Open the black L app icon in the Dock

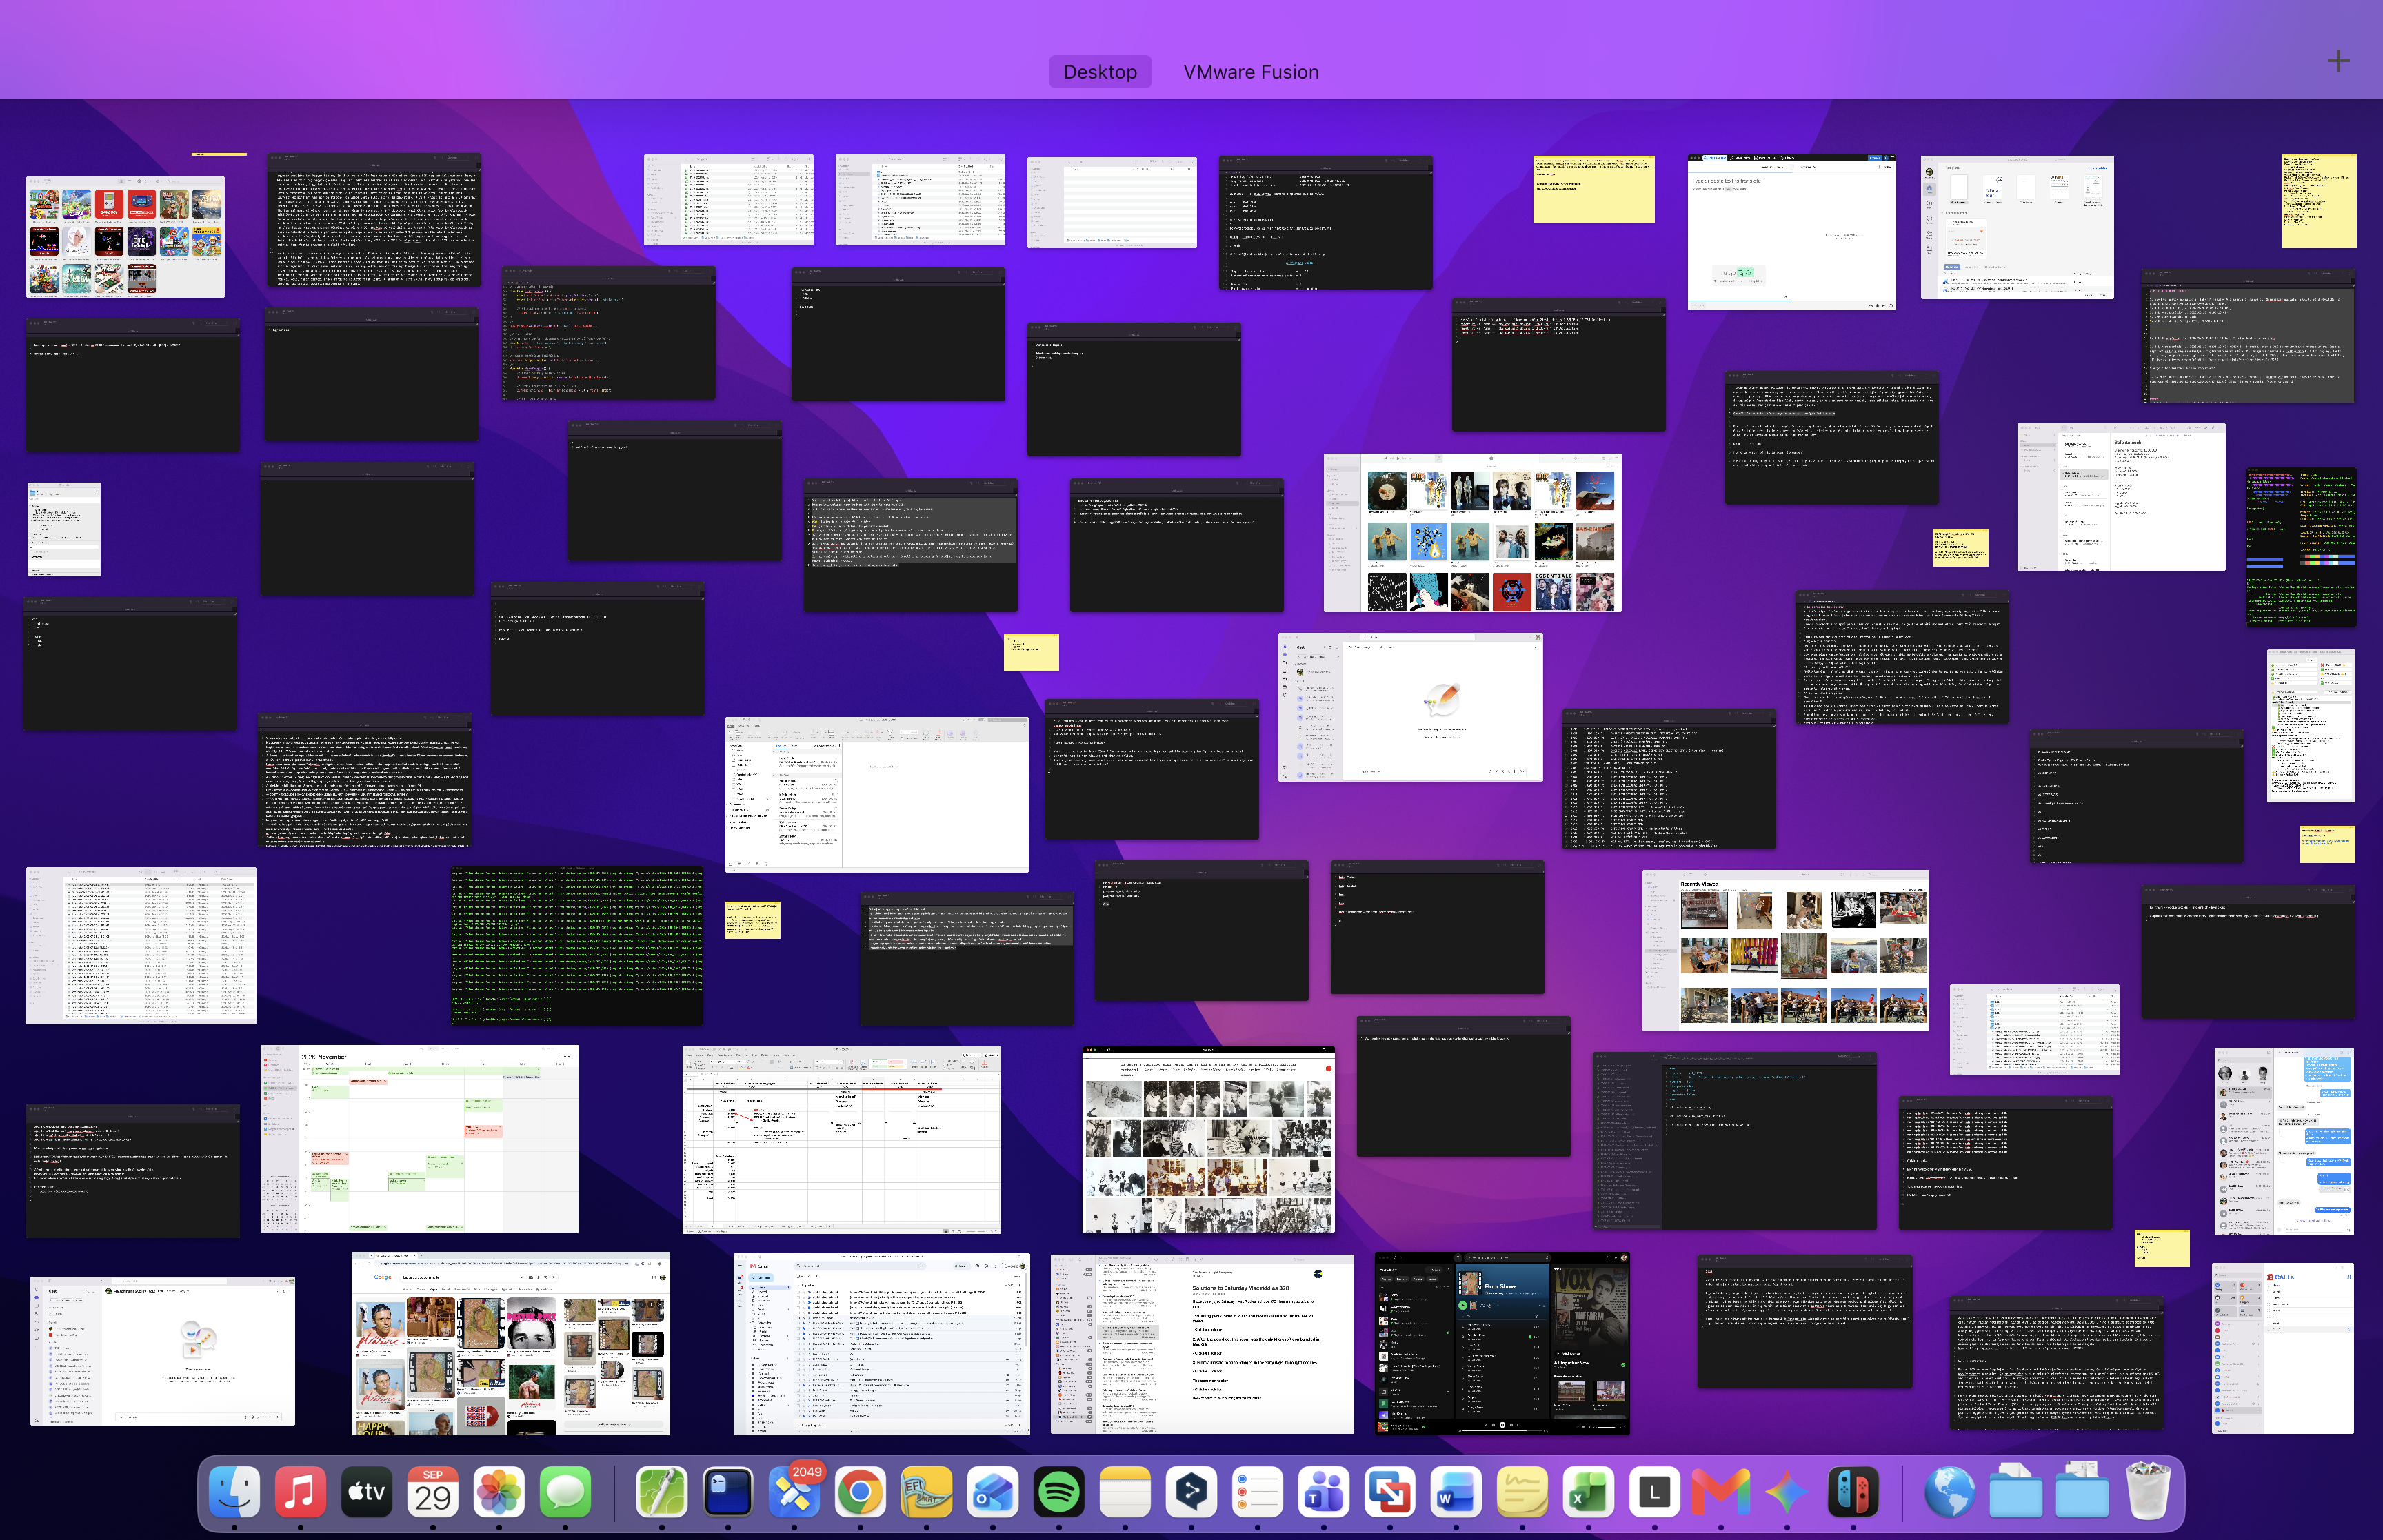click(1654, 1493)
